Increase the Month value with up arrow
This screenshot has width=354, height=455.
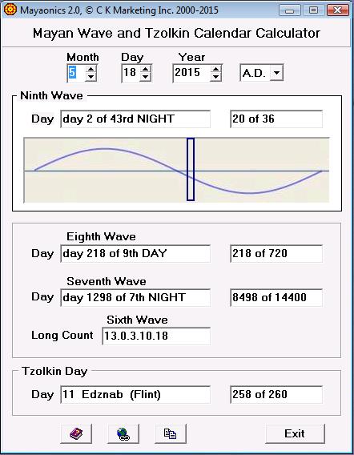[x=91, y=69]
